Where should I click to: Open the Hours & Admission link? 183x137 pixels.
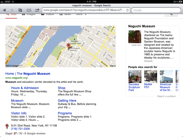pyautogui.click(x=25, y=88)
